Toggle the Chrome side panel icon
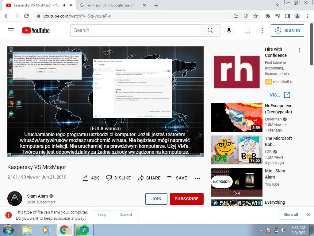Screen dimensions: 314x236 pos(288,16)
